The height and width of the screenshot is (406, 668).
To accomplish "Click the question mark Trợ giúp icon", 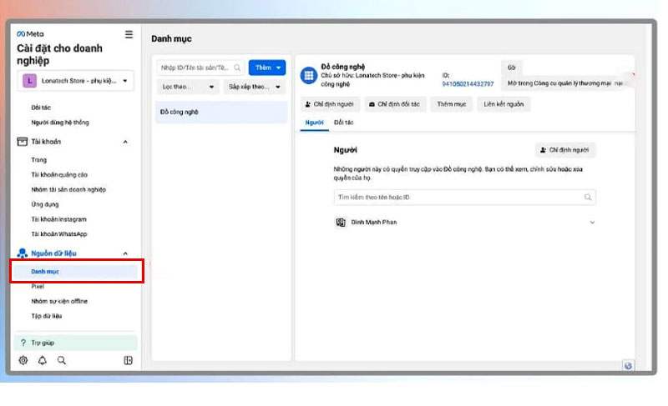I will [x=23, y=343].
